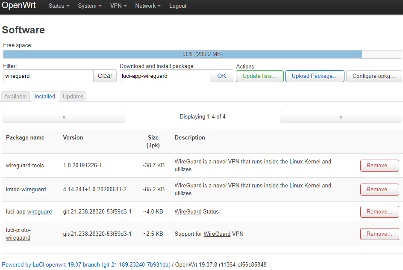The image size is (403, 270).
Task: Confirm package install with OK
Action: pos(221,76)
